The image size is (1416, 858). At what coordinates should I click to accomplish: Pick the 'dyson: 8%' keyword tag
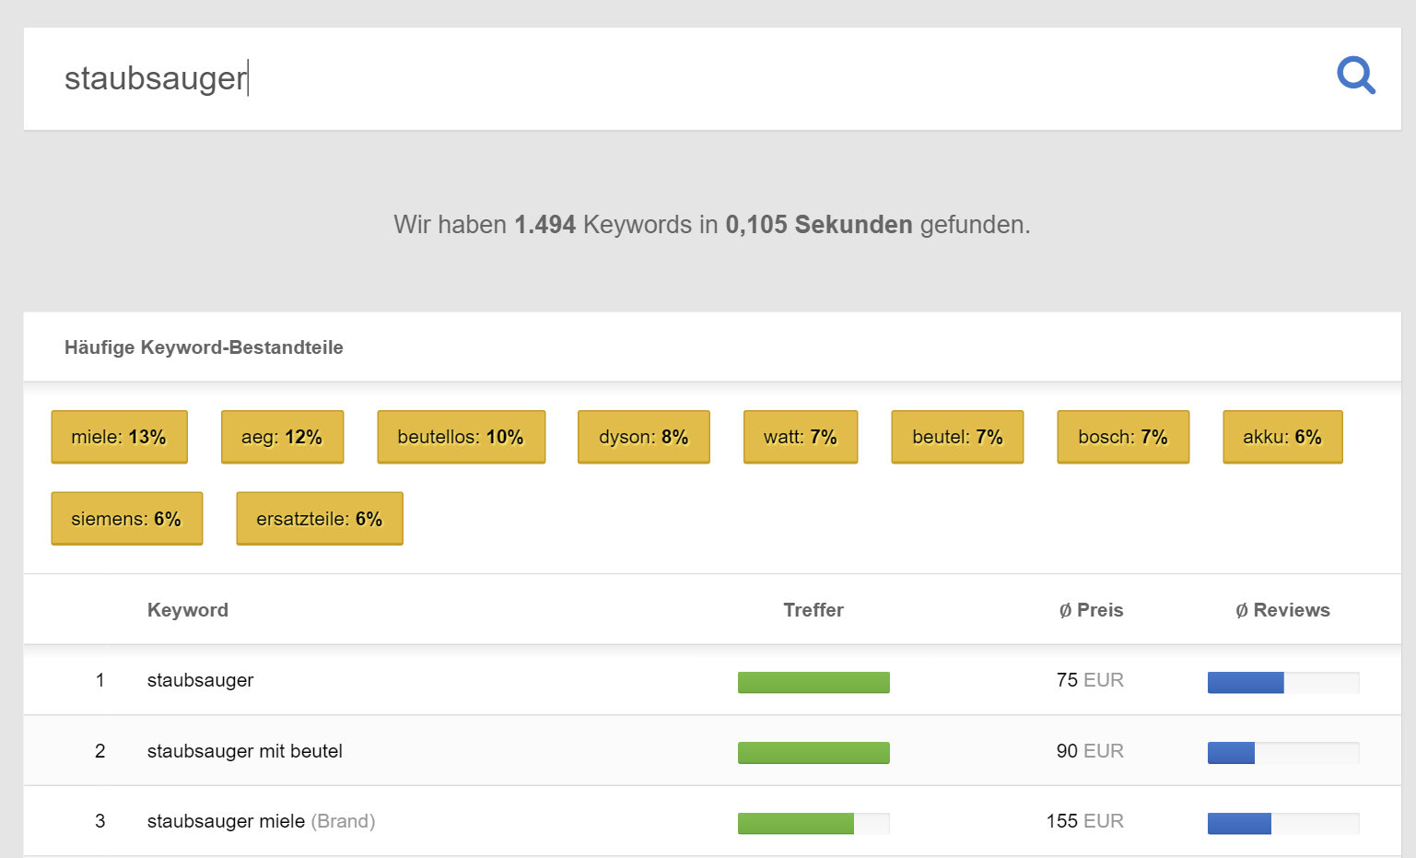coord(643,437)
